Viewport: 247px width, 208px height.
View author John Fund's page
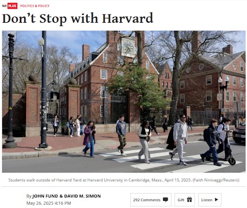pos(45,196)
